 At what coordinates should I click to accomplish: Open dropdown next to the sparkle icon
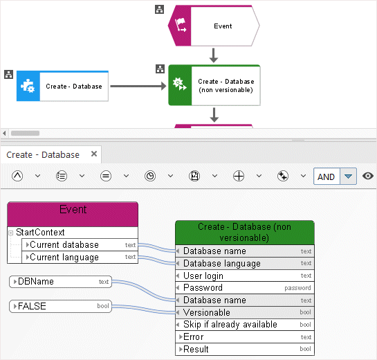pos(304,176)
